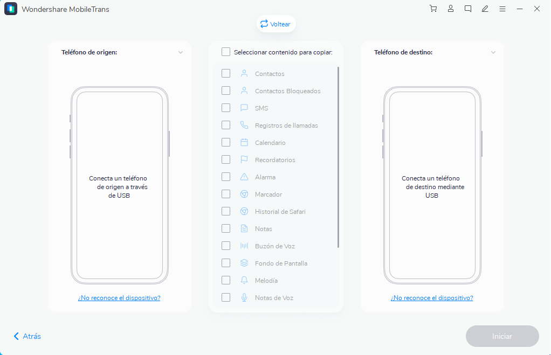Toggle the select-all content checkbox
The width and height of the screenshot is (551, 355).
[226, 52]
